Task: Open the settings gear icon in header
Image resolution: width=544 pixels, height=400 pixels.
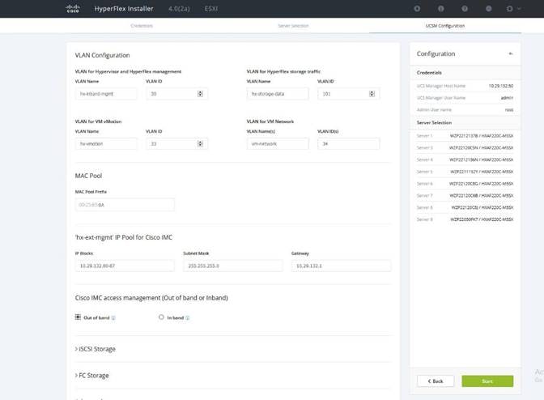Action: 509,9
